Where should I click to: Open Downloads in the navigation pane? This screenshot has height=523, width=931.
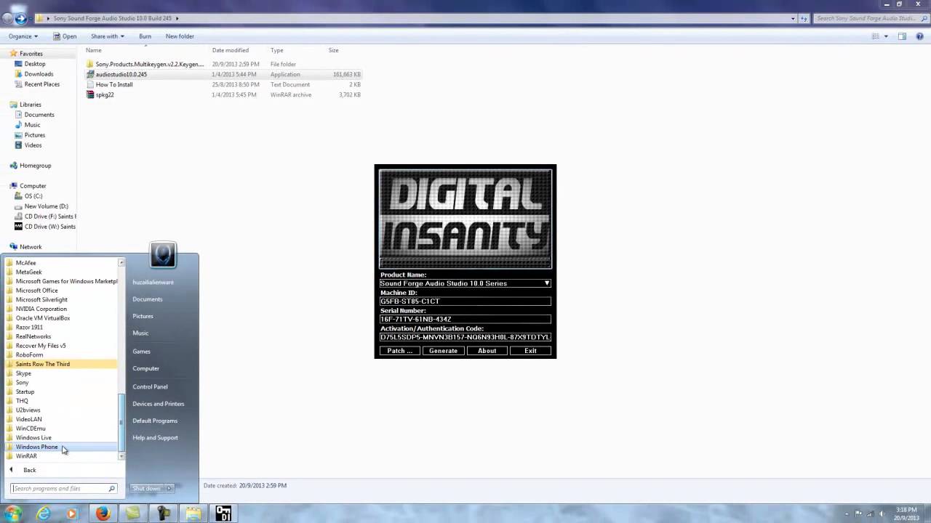click(39, 74)
